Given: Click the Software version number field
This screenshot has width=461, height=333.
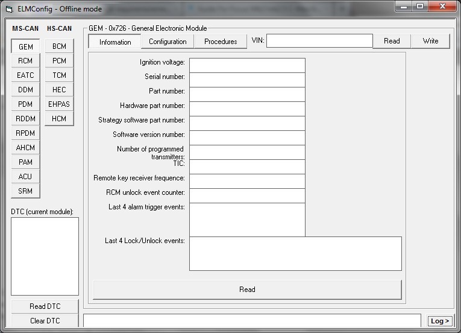Looking at the screenshot, I should click(x=247, y=138).
